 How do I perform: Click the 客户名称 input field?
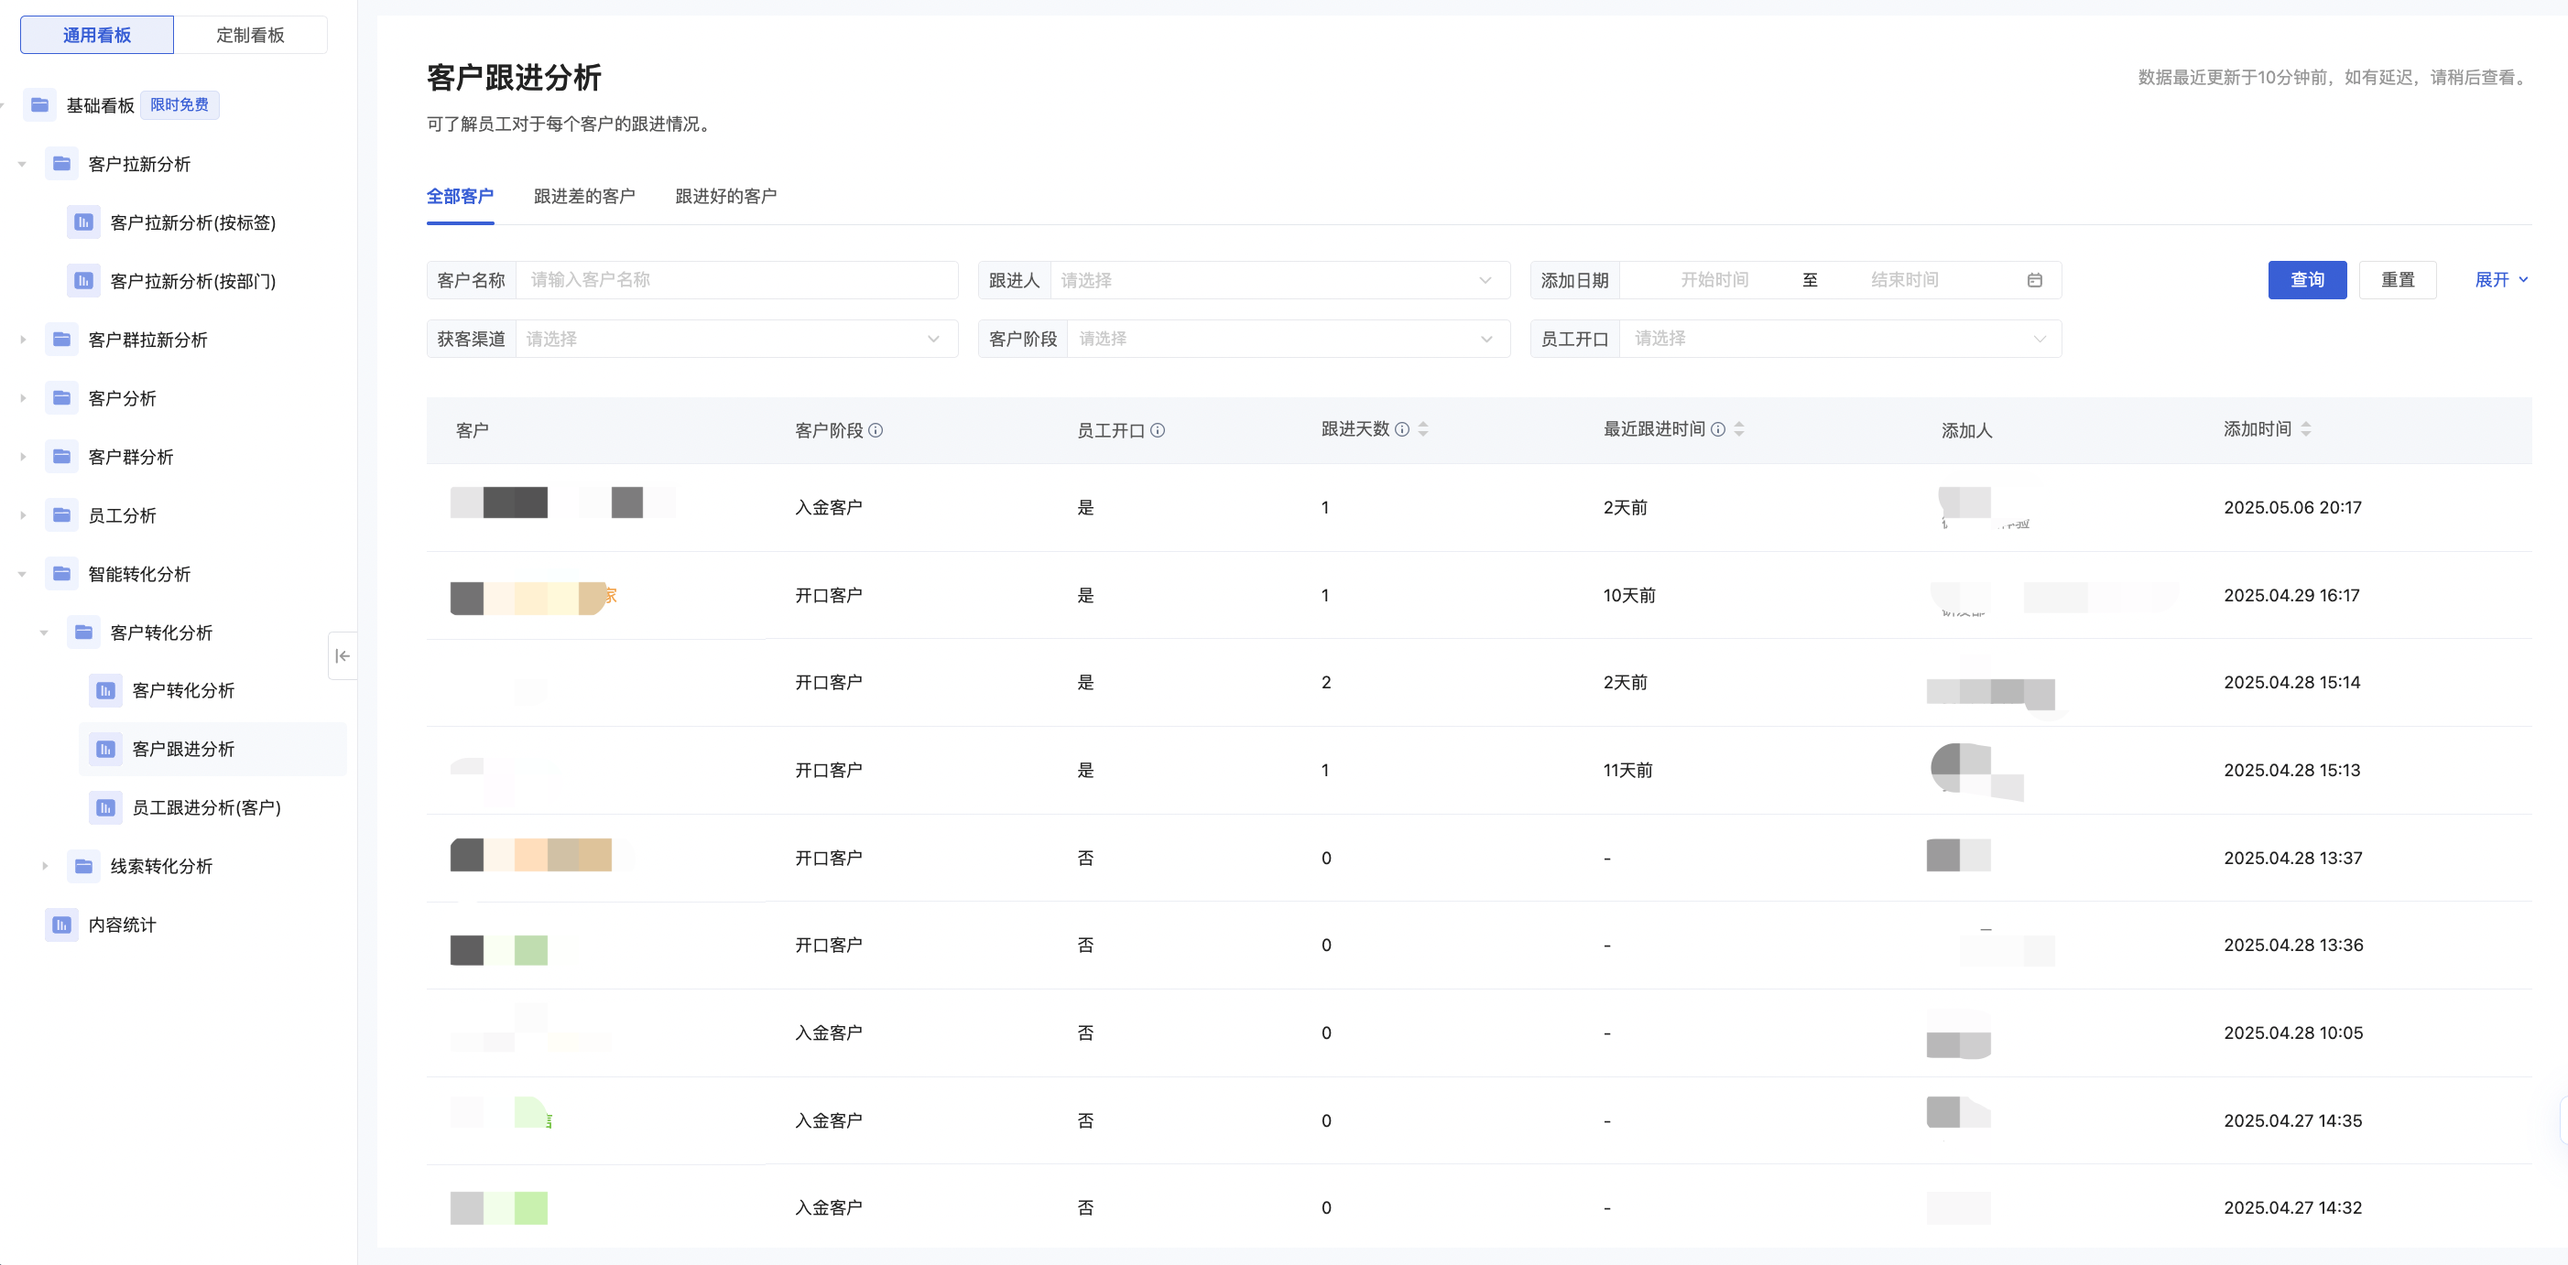[x=736, y=280]
